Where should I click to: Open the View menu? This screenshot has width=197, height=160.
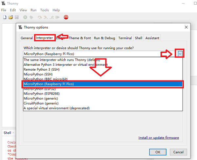click(x=23, y=10)
